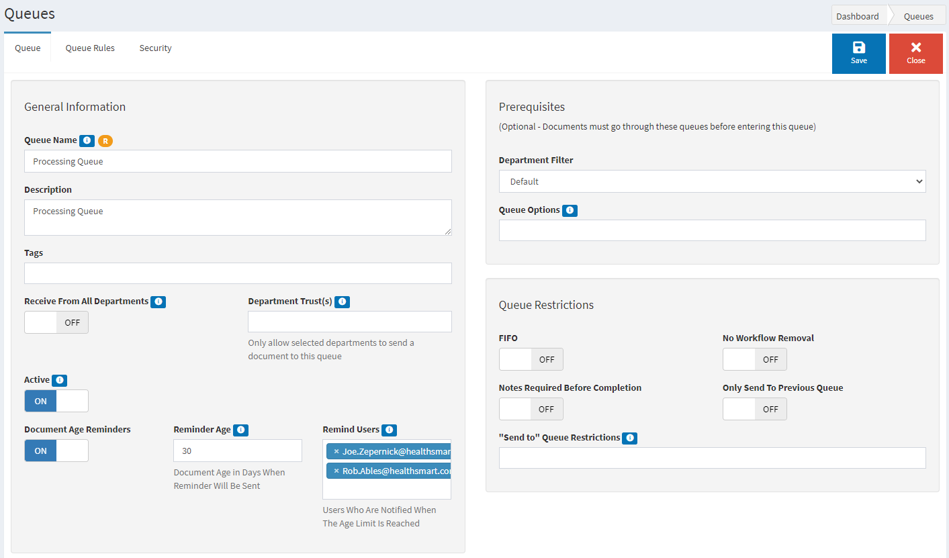Screen dimensions: 949x558
Task: Navigate to Dashboard via breadcrumb
Action: (859, 15)
